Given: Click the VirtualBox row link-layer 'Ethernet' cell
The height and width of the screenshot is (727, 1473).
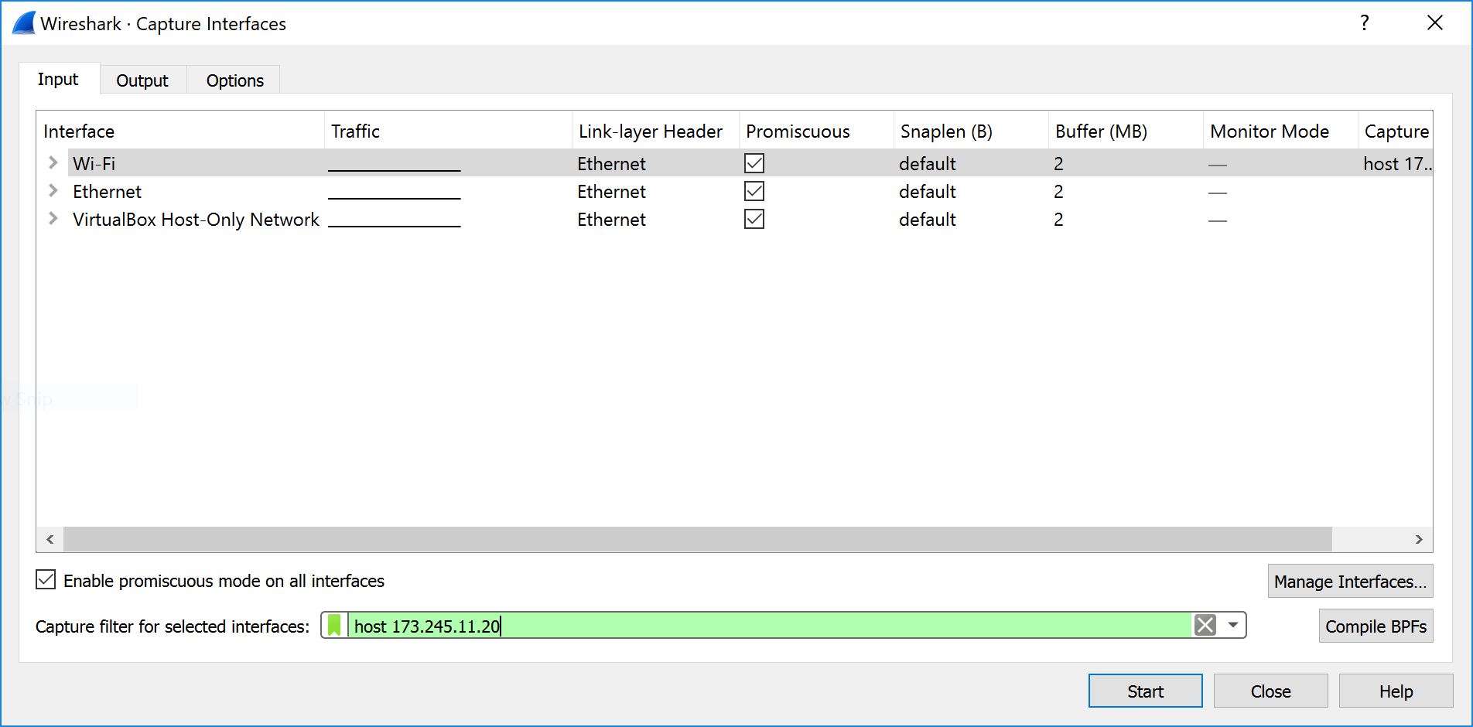Looking at the screenshot, I should point(611,219).
